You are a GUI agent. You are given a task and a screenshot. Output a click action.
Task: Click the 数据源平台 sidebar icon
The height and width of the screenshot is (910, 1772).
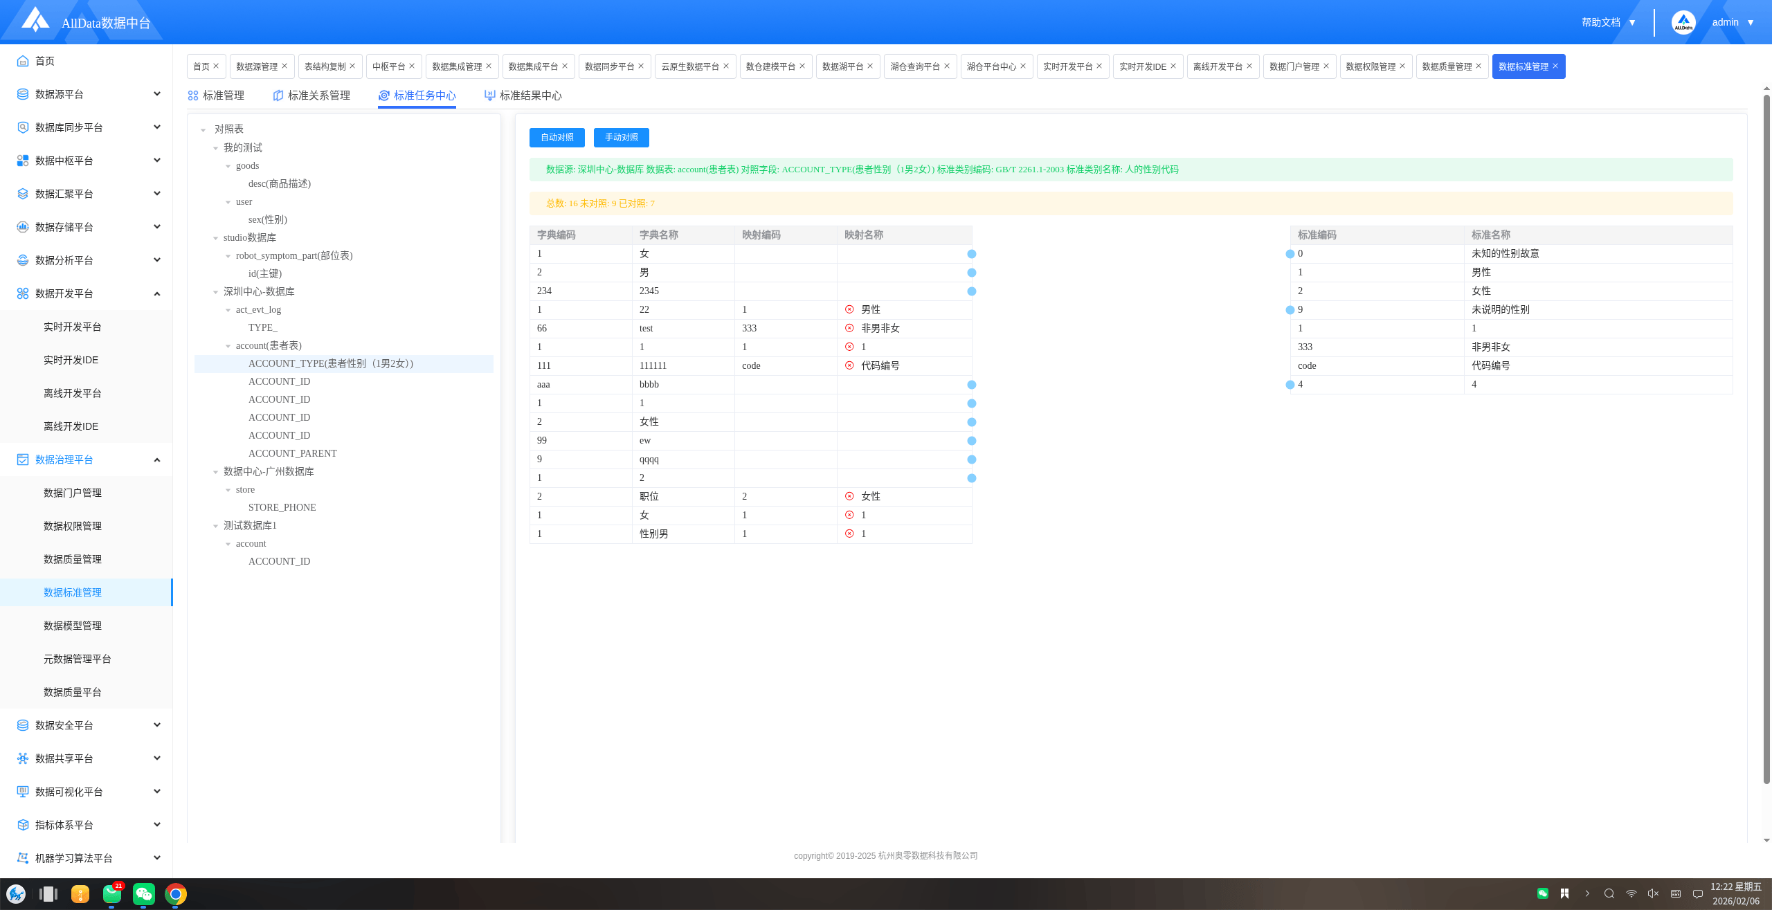(x=23, y=94)
